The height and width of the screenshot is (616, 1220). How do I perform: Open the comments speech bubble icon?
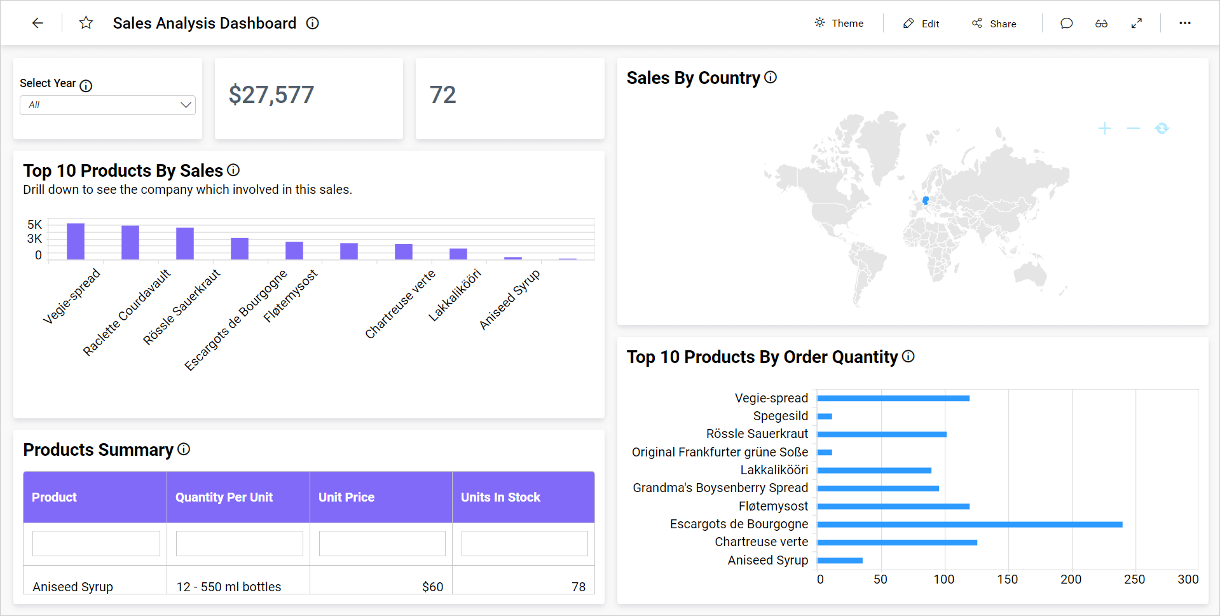click(1066, 23)
